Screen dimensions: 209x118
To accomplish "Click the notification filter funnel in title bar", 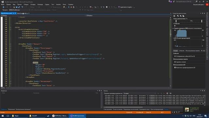I will point(169,1).
